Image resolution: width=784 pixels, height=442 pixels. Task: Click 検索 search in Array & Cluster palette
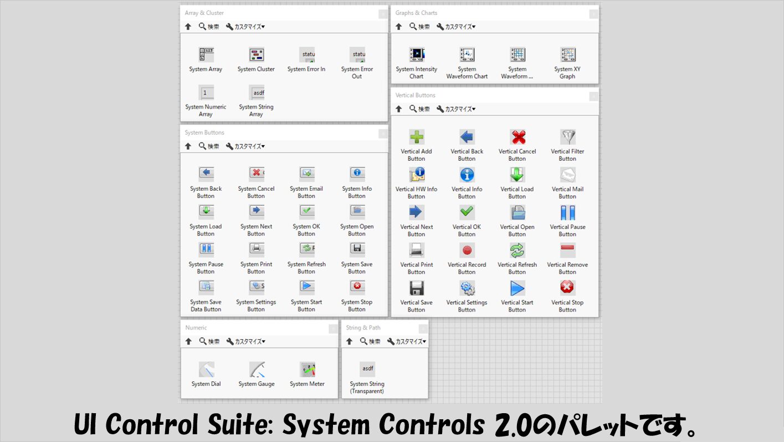(209, 27)
